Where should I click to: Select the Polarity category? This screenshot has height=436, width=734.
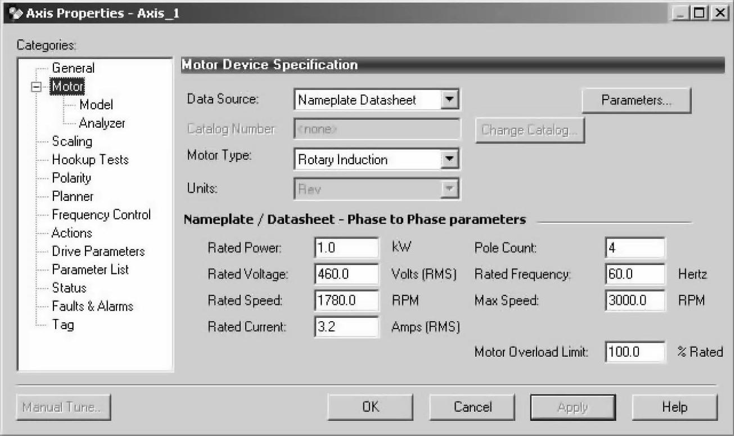[71, 178]
